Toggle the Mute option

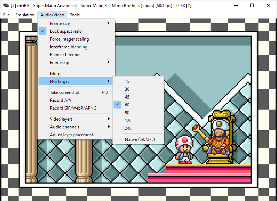point(76,73)
